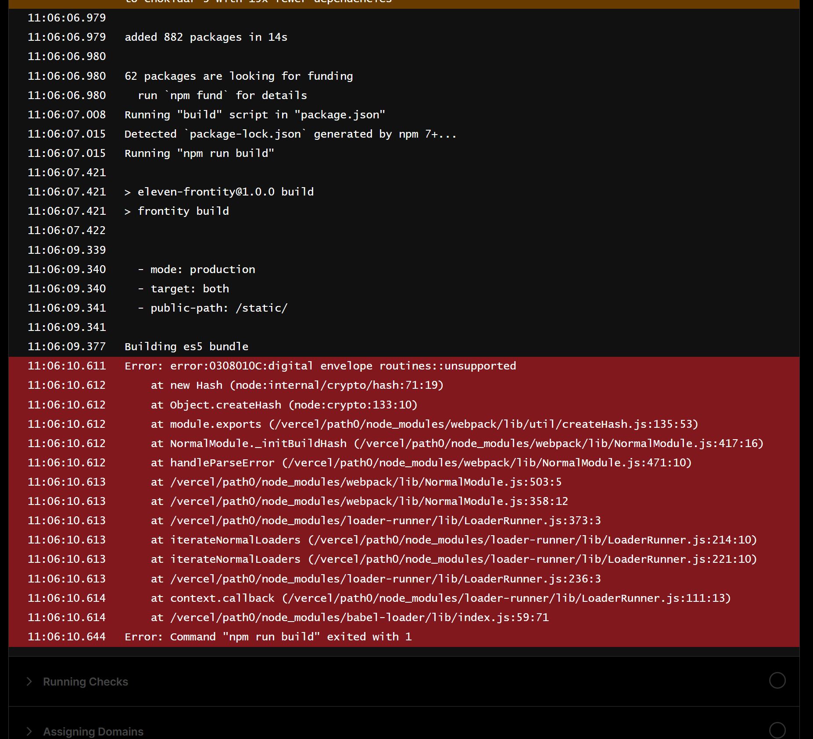Select the Running Checks section header
Viewport: 813px width, 739px height.
(x=85, y=681)
